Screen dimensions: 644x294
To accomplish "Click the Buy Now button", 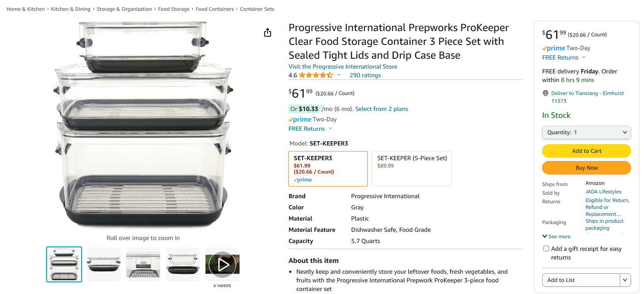I will [x=586, y=168].
